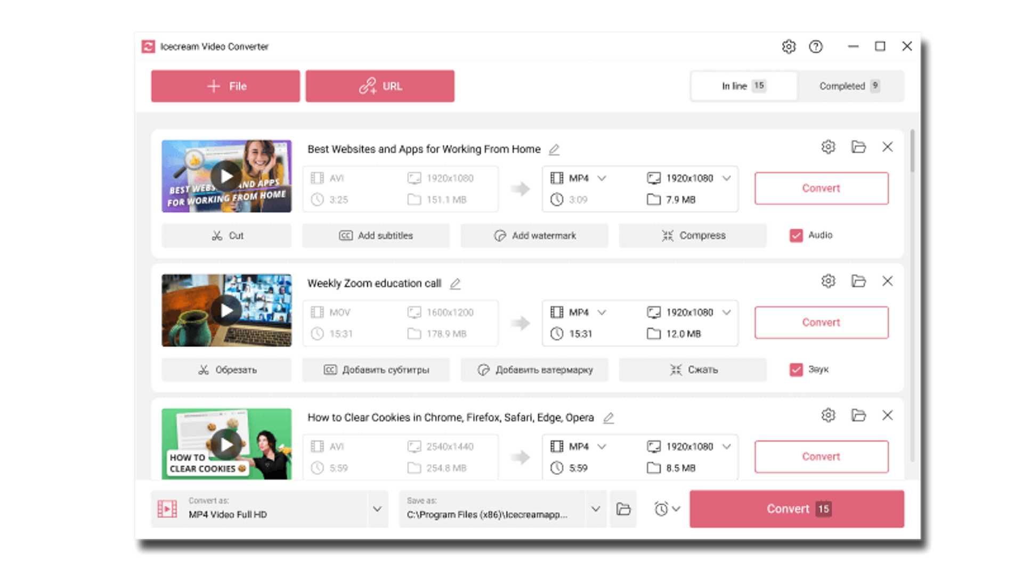Convert the Best Websites video
The width and height of the screenshot is (1023, 575).
tap(821, 188)
